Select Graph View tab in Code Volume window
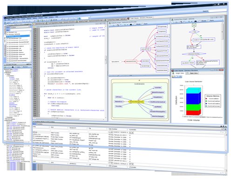Image resolution: width=231 pixels, height=183 pixels. pyautogui.click(x=178, y=73)
